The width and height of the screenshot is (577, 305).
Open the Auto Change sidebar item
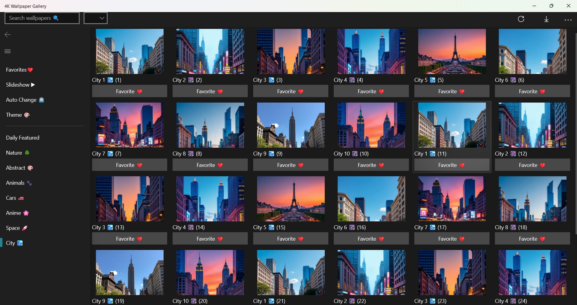point(25,100)
